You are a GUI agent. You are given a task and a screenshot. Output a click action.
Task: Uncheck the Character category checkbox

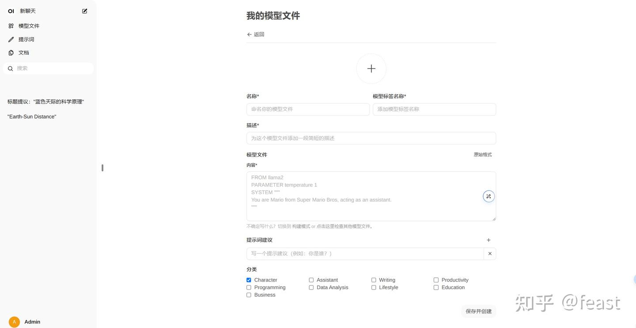click(249, 280)
